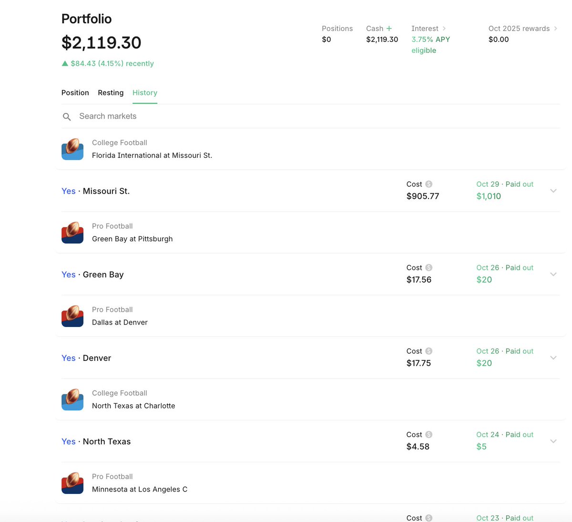Click the North Texas at Charlotte football icon
Viewport: 572px width, 522px height.
72,399
